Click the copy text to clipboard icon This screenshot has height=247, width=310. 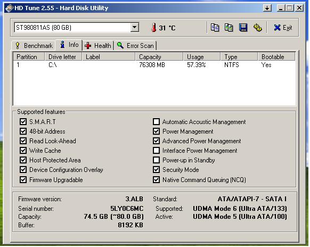tap(215, 28)
